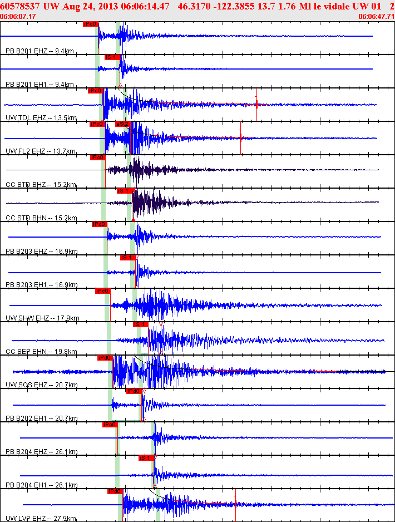
Task: Click the 'CC SEP EHN -- 19.8km' station label
Action: click(41, 351)
